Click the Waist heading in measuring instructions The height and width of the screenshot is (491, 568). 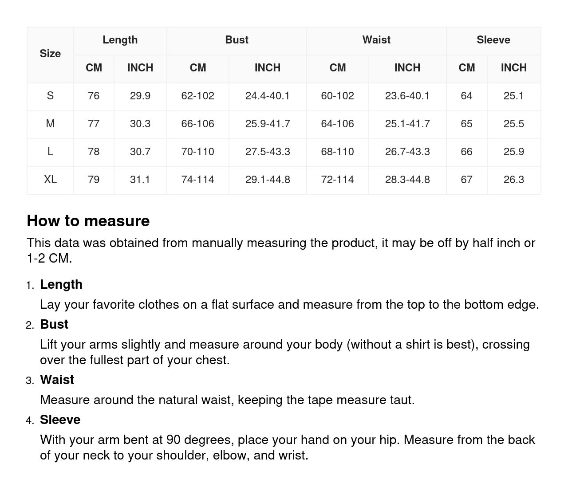point(57,380)
